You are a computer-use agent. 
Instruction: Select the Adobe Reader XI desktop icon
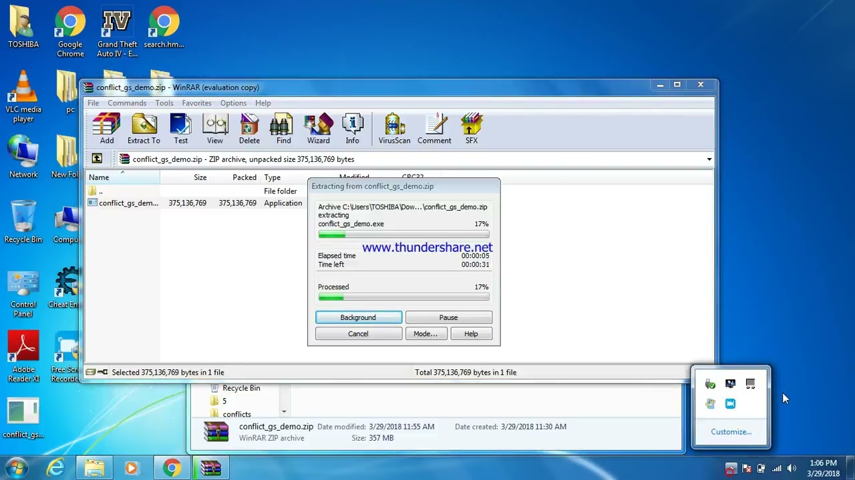[23, 357]
